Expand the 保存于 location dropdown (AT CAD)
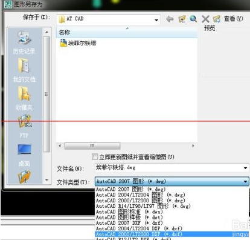 click(156, 20)
